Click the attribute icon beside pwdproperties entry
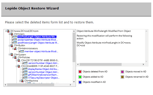The height and width of the screenshot is (95, 153). click(x=15, y=40)
